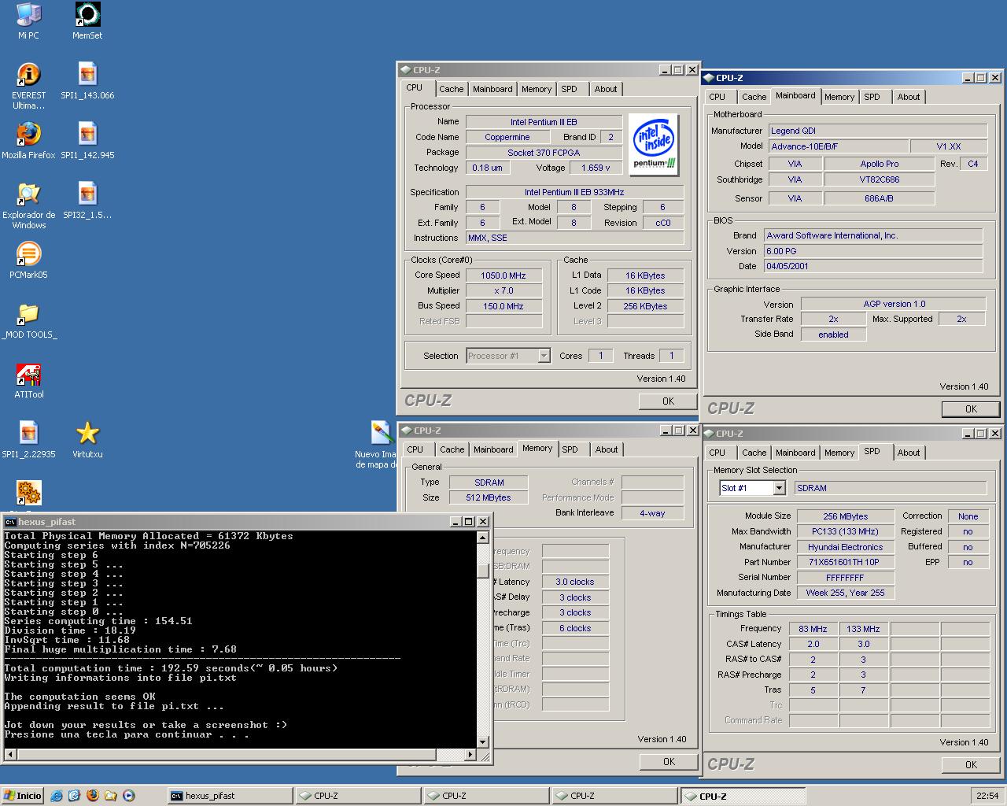Launch the ATITool desktop shortcut
Viewport: 1007px width, 806px height.
pos(28,373)
